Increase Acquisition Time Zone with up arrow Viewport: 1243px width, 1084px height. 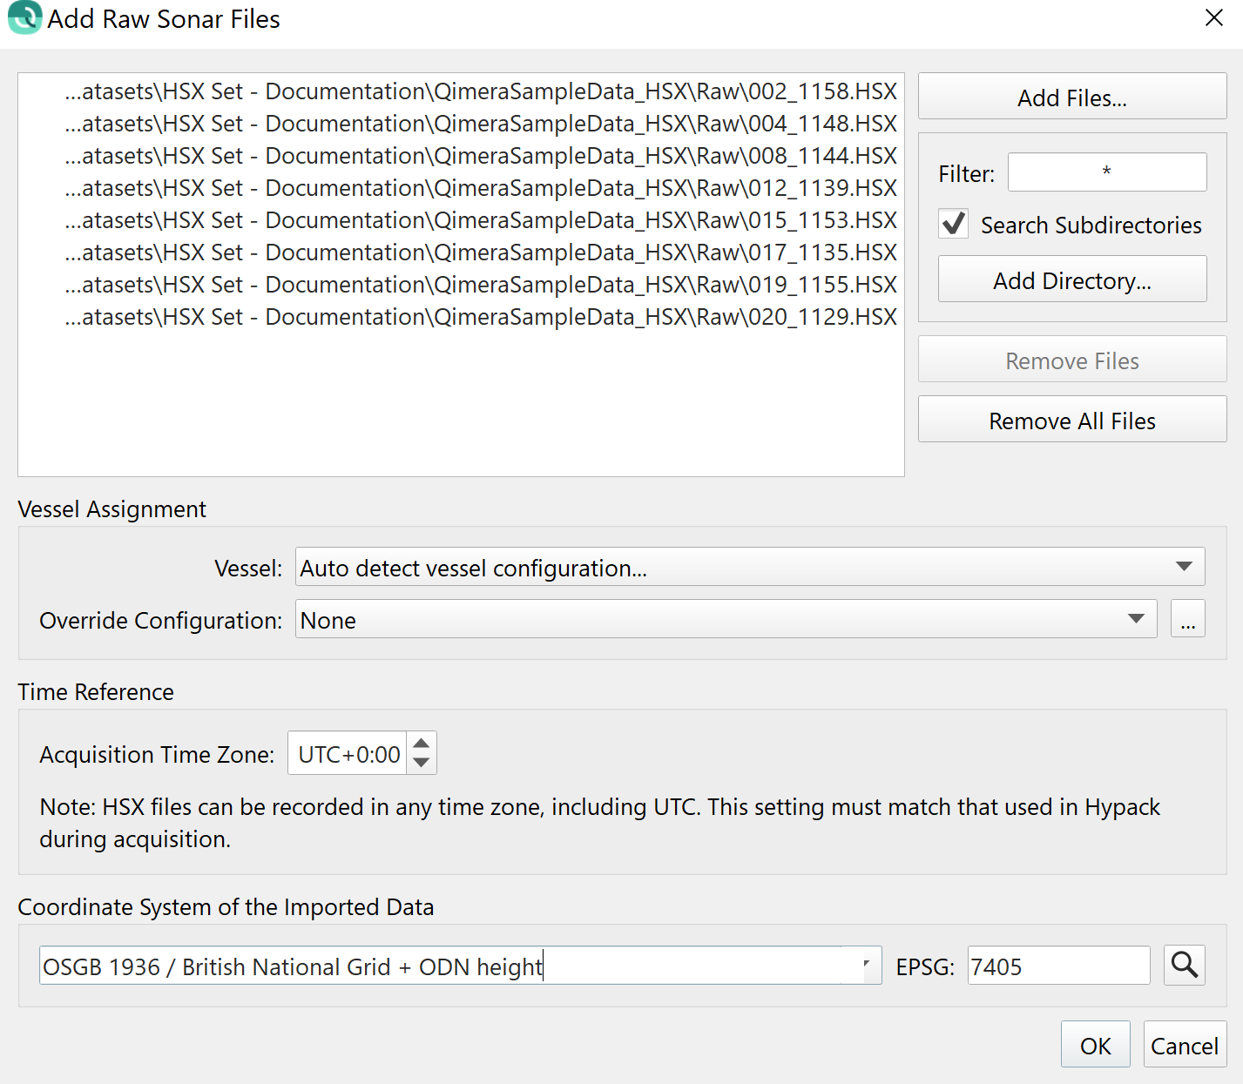422,744
